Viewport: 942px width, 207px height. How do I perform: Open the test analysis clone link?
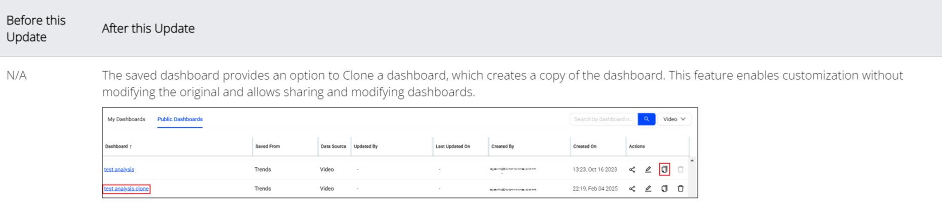pos(126,189)
